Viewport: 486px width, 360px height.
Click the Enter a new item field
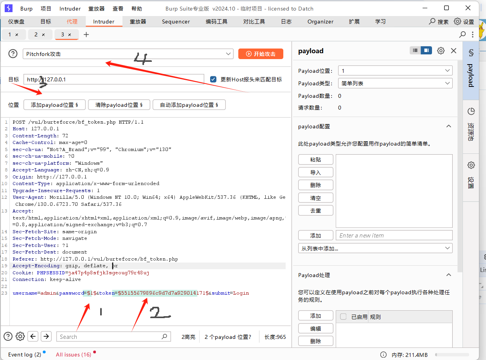394,235
